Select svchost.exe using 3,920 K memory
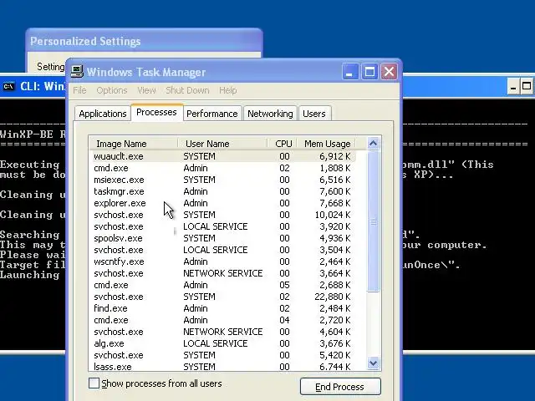This screenshot has width=535, height=401. 224,226
